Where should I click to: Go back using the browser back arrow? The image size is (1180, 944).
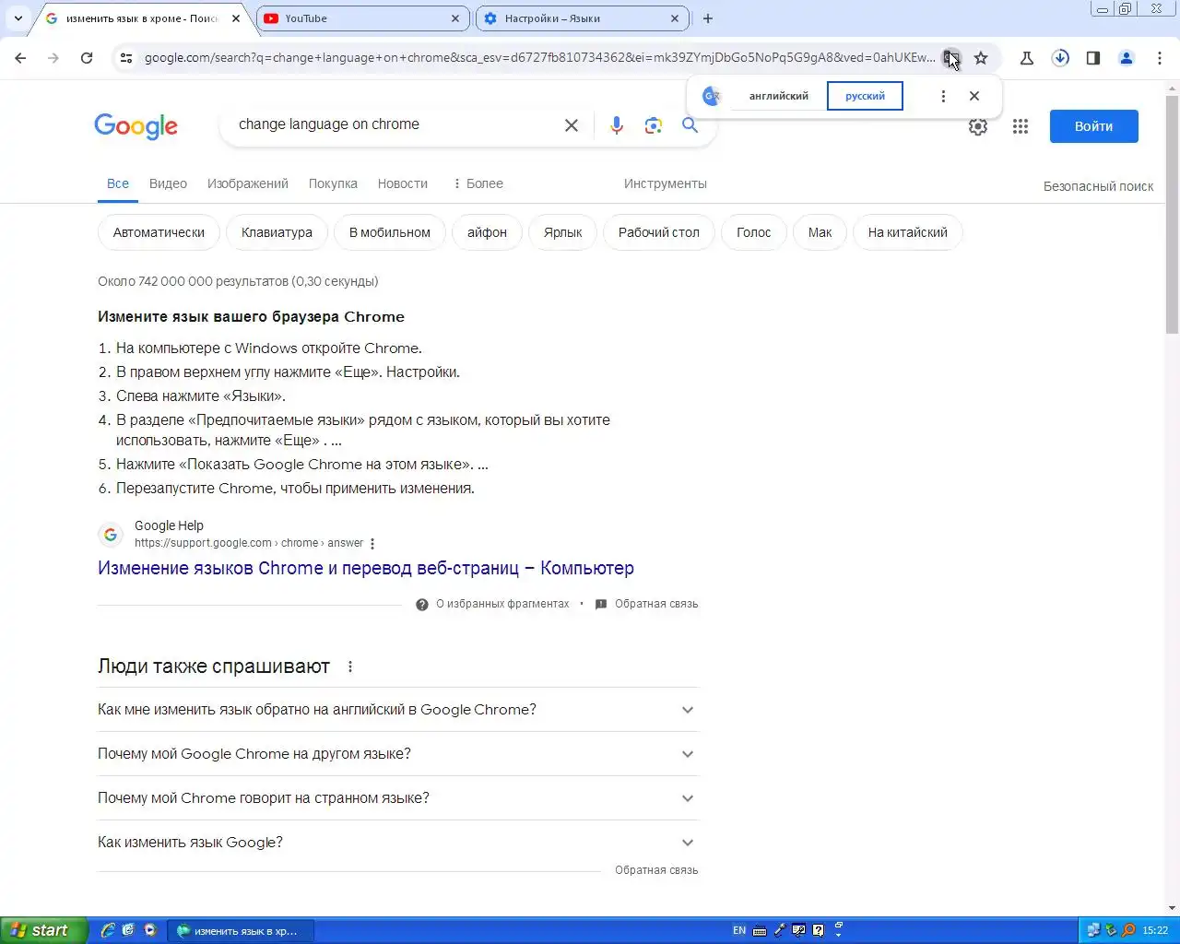(20, 58)
